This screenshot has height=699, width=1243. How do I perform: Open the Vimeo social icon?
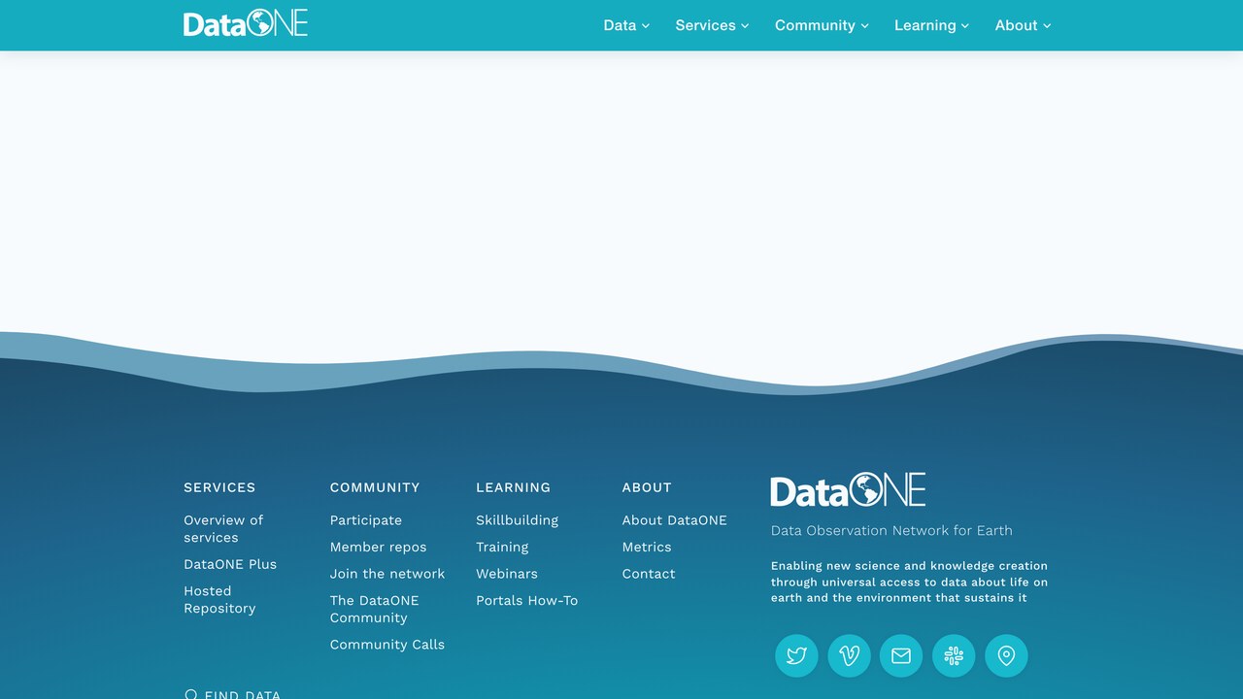849,656
